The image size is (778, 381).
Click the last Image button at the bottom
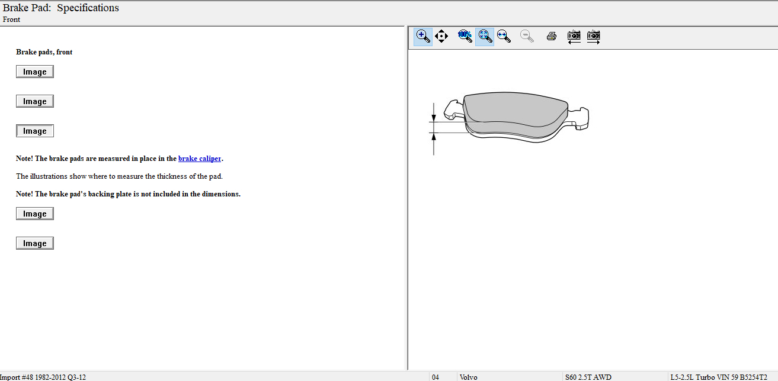coord(35,243)
